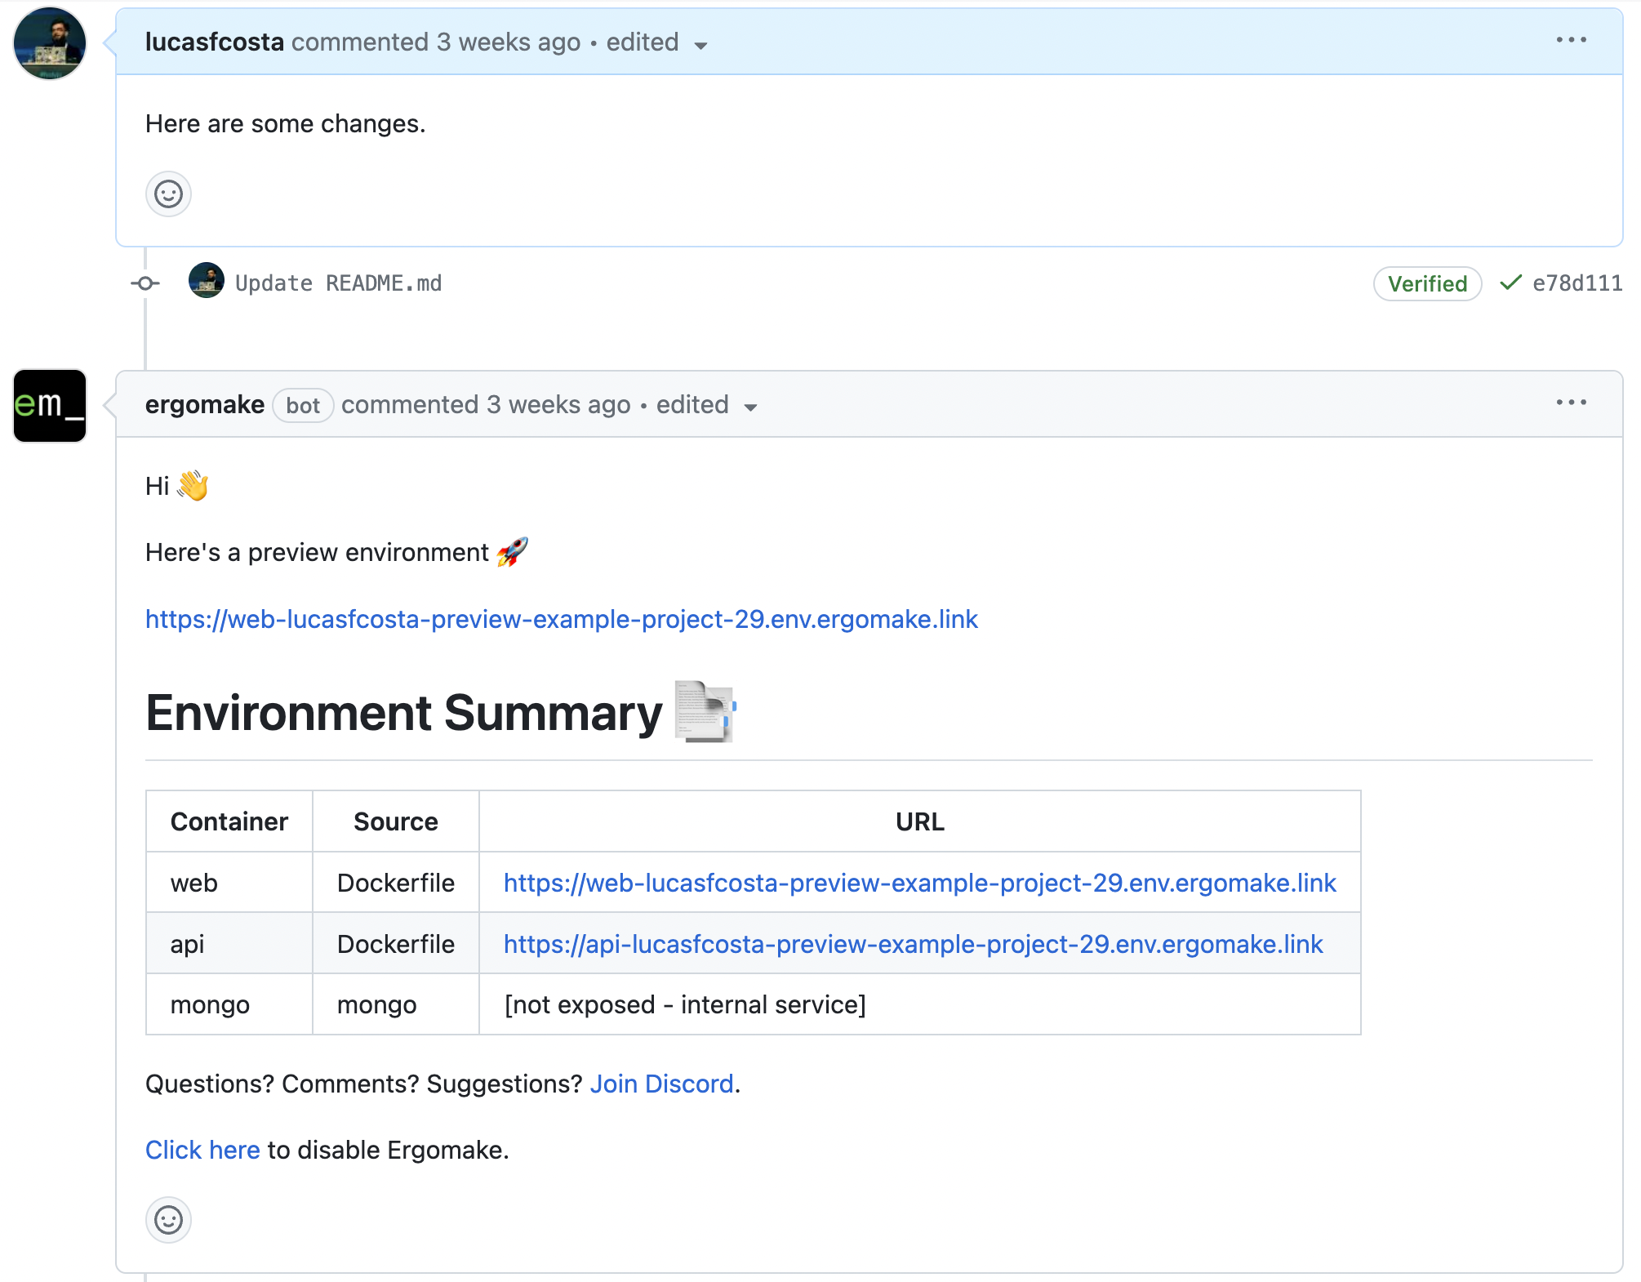
Task: Click the commit status dot on the timeline
Action: [145, 283]
